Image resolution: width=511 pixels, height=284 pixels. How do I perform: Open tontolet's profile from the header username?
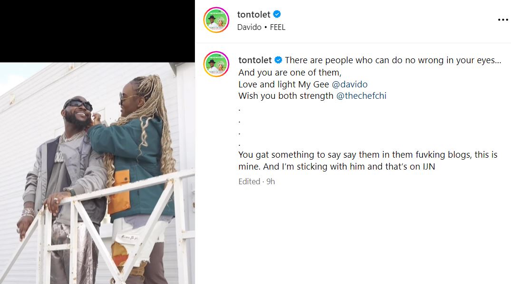click(254, 15)
